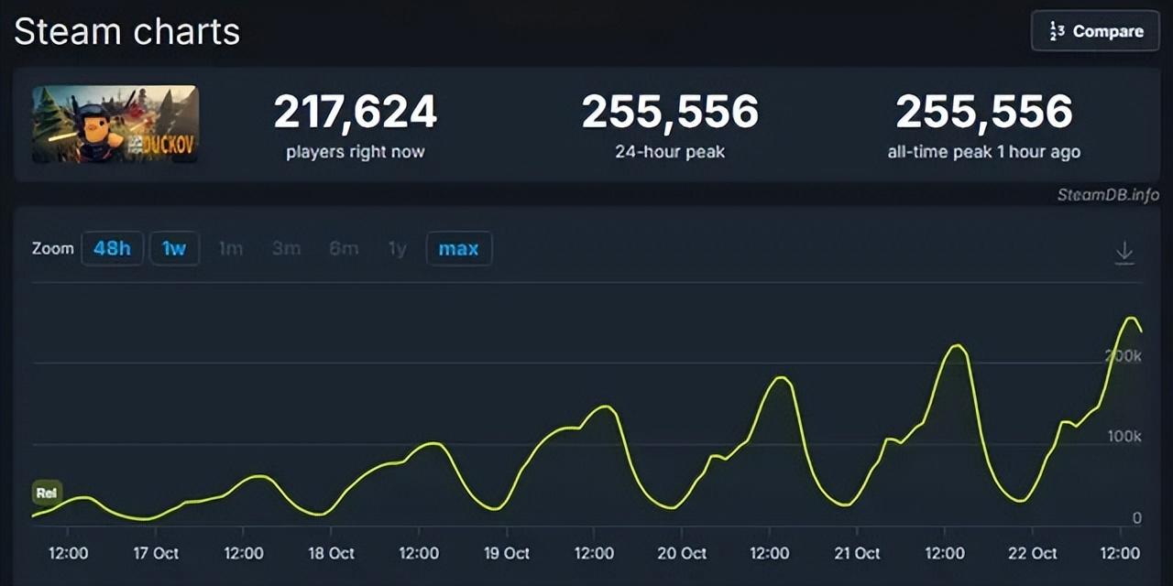Switch chart zoom to 1w
This screenshot has height=586, width=1173.
coord(174,249)
